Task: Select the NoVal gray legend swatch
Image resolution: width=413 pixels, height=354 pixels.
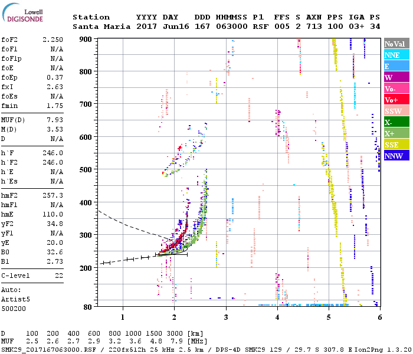Action: click(396, 44)
